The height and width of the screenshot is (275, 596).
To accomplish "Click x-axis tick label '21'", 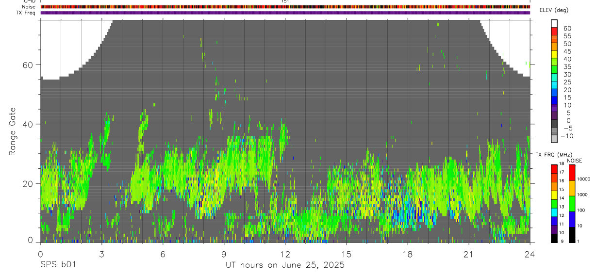I will [469, 254].
